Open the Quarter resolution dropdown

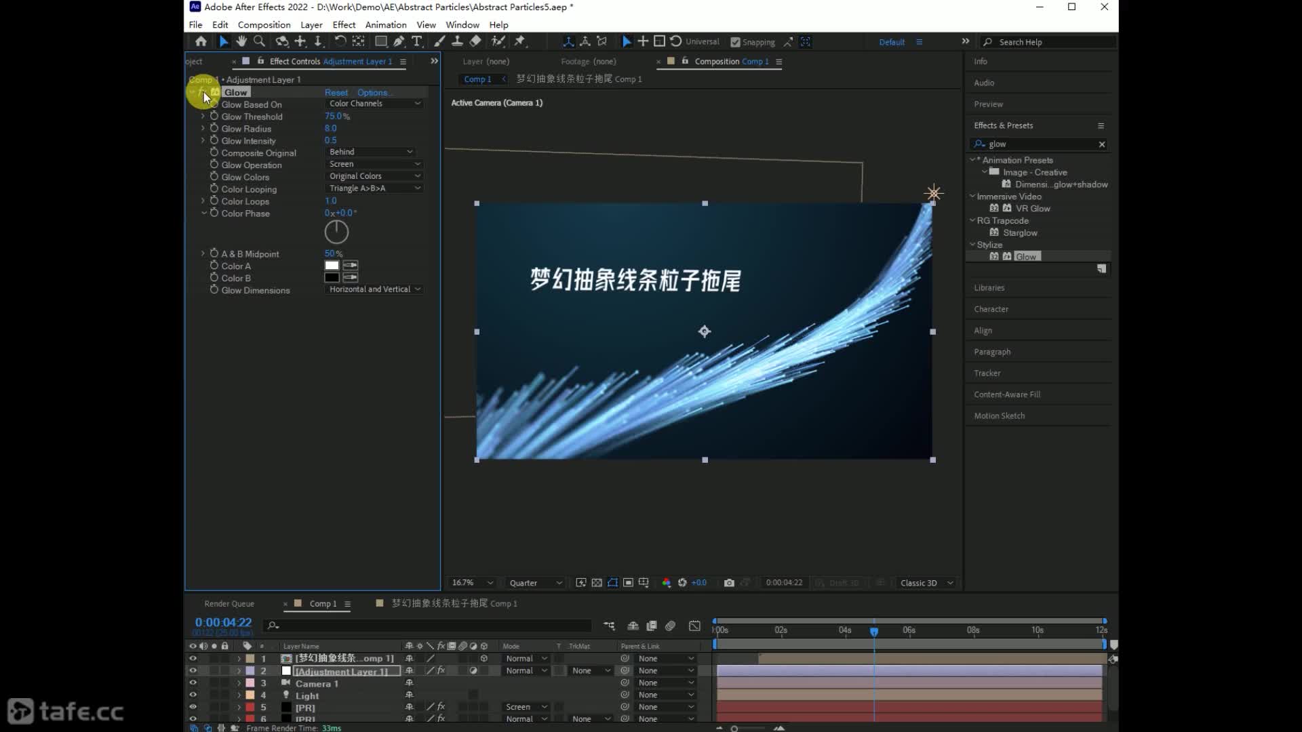pyautogui.click(x=535, y=583)
